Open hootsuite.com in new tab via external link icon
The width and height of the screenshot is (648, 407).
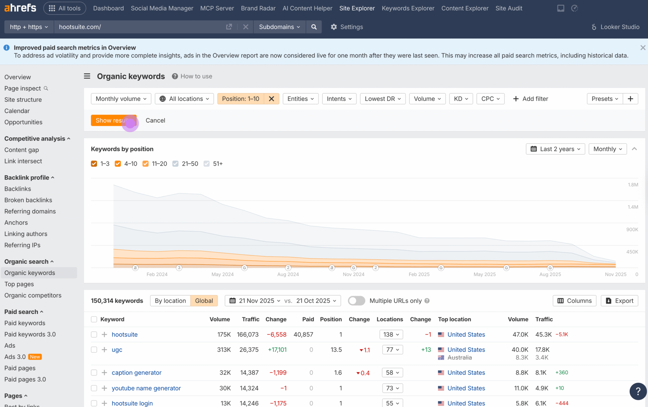[x=229, y=27]
